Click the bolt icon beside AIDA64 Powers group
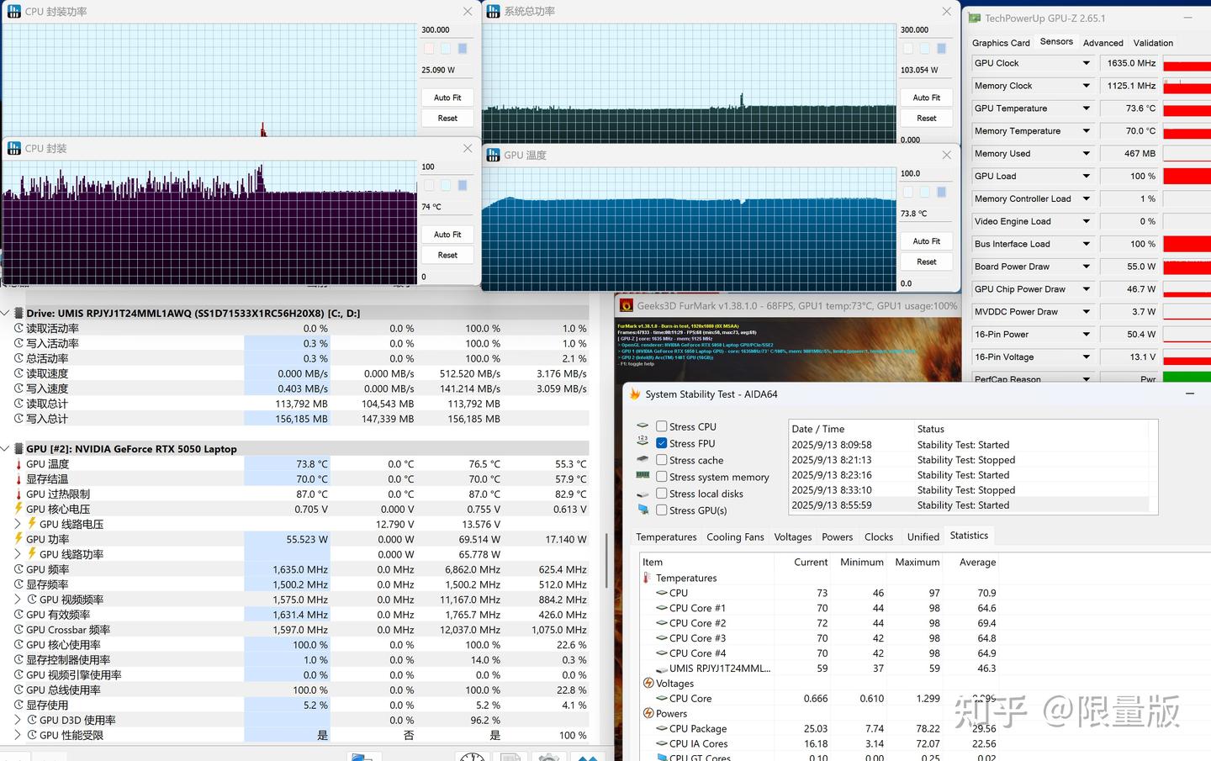 pos(648,714)
